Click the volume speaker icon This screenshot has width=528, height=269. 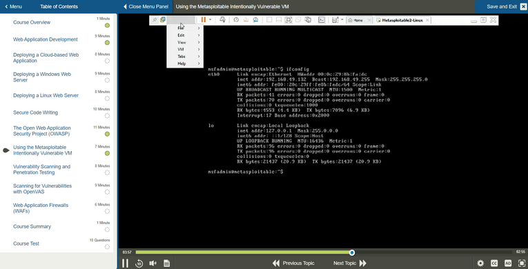(153, 263)
